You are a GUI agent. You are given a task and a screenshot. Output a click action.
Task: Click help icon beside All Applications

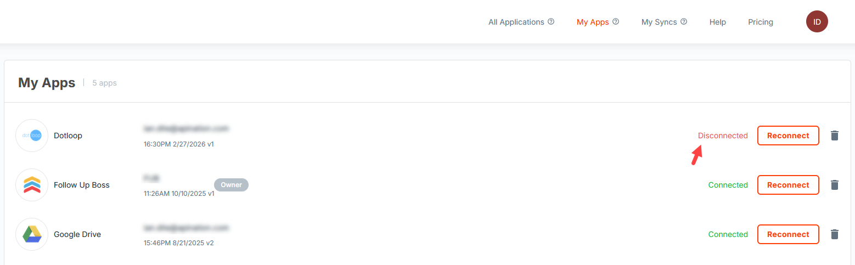coord(551,22)
